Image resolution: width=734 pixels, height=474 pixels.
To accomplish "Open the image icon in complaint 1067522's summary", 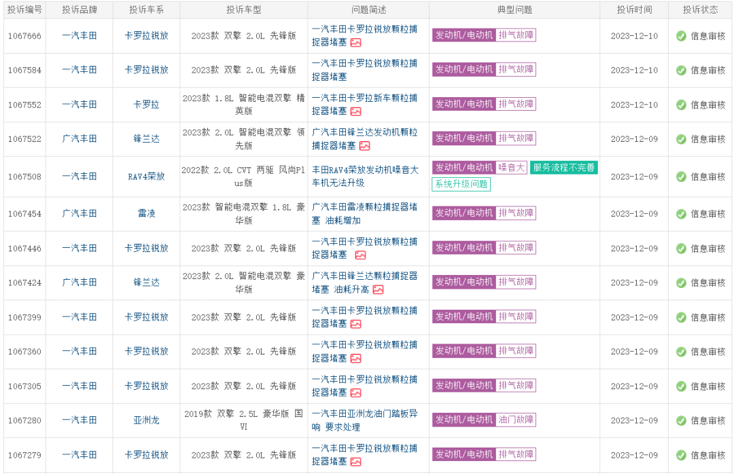I will pos(365,146).
